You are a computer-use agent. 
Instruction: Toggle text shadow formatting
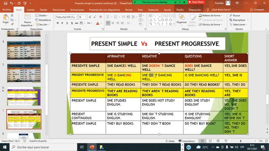click(72, 23)
